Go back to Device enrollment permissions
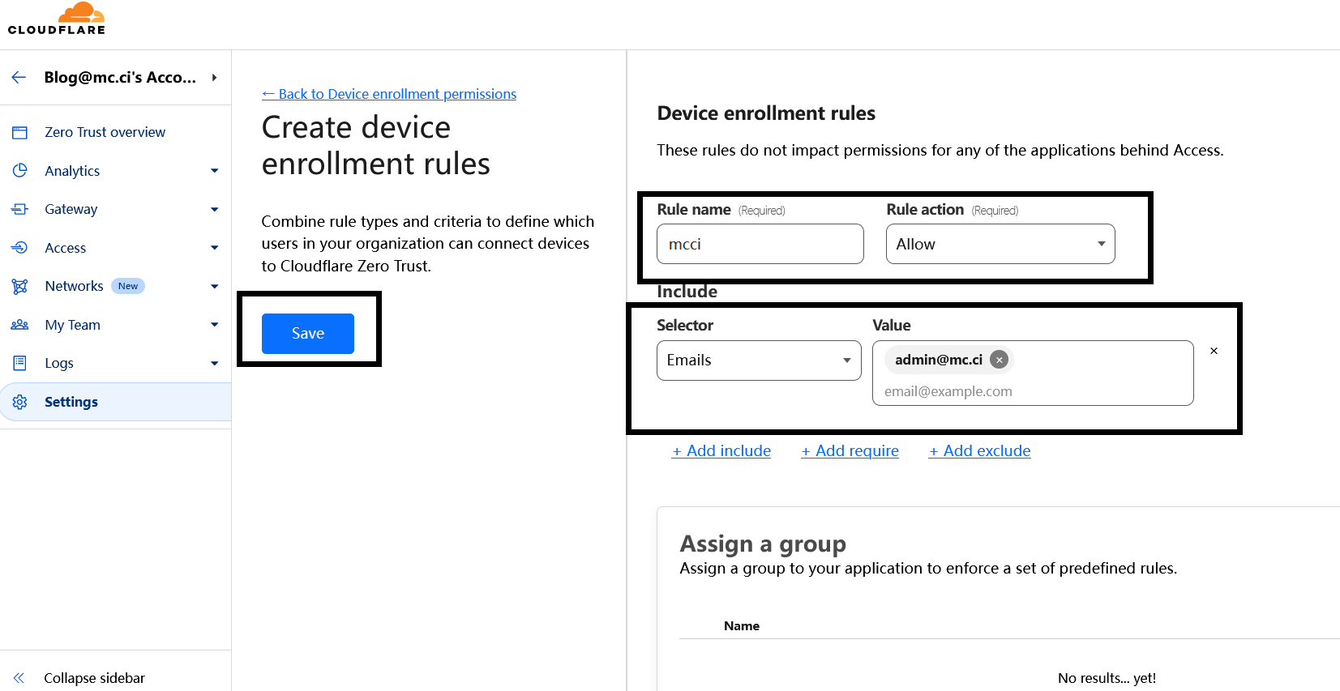1340x691 pixels. point(389,94)
